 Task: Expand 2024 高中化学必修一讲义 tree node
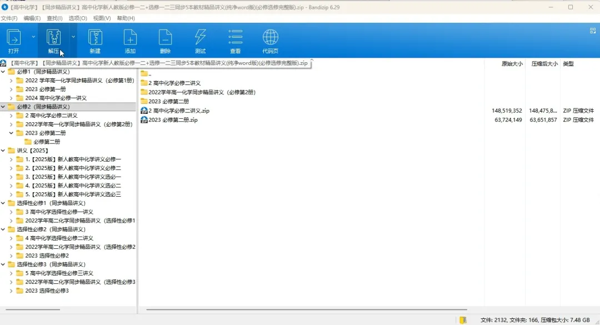[x=11, y=98]
